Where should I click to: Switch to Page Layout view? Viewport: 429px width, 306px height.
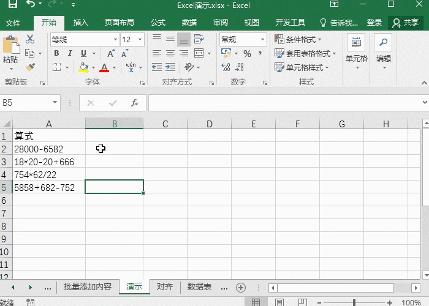point(279,302)
